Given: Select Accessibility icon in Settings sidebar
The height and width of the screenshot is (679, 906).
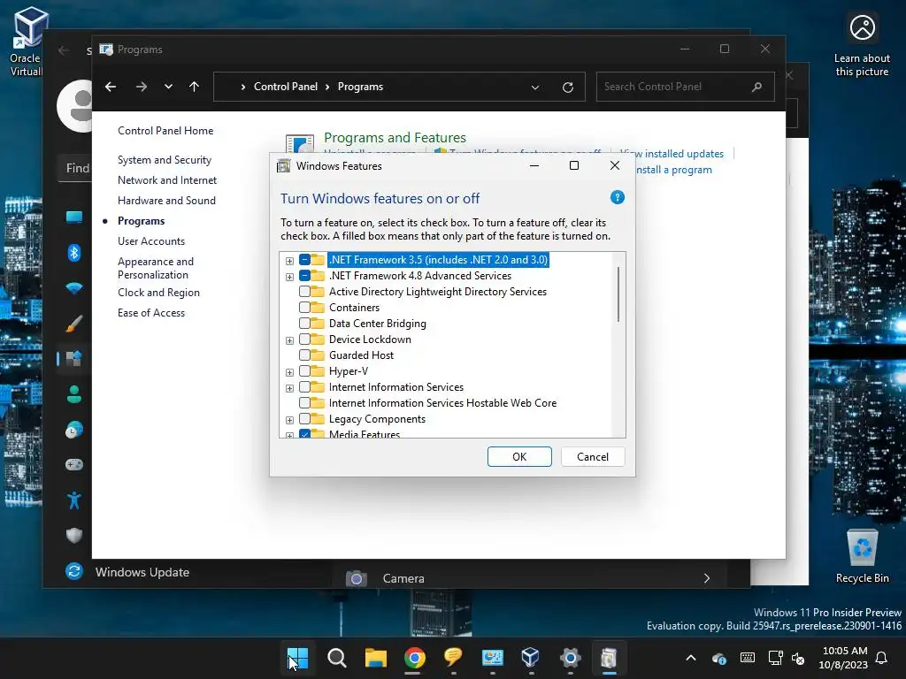Looking at the screenshot, I should [x=74, y=500].
